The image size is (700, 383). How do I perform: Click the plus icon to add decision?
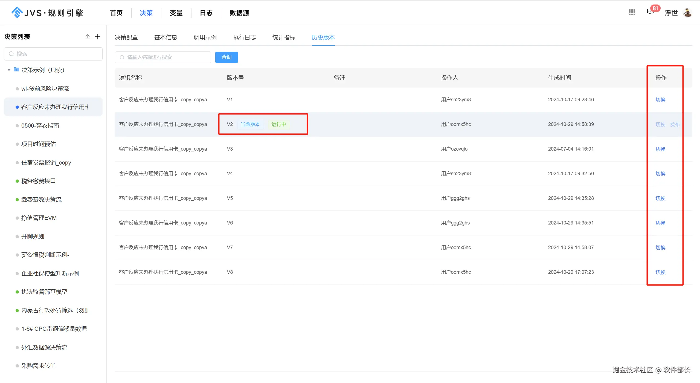(x=98, y=37)
